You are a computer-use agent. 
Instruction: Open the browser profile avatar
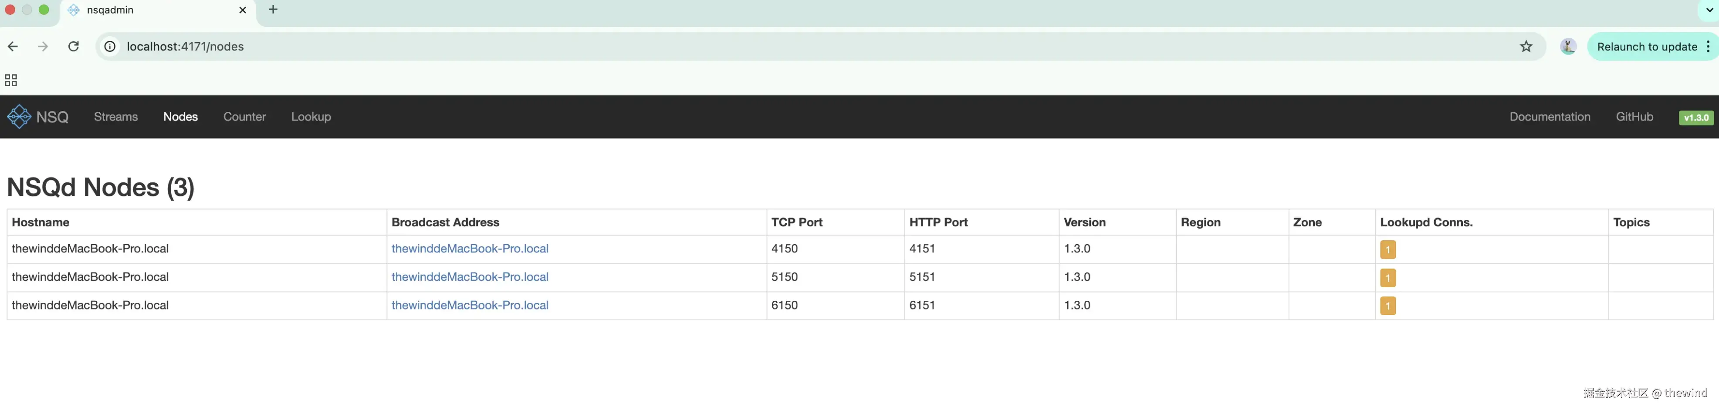(1567, 47)
